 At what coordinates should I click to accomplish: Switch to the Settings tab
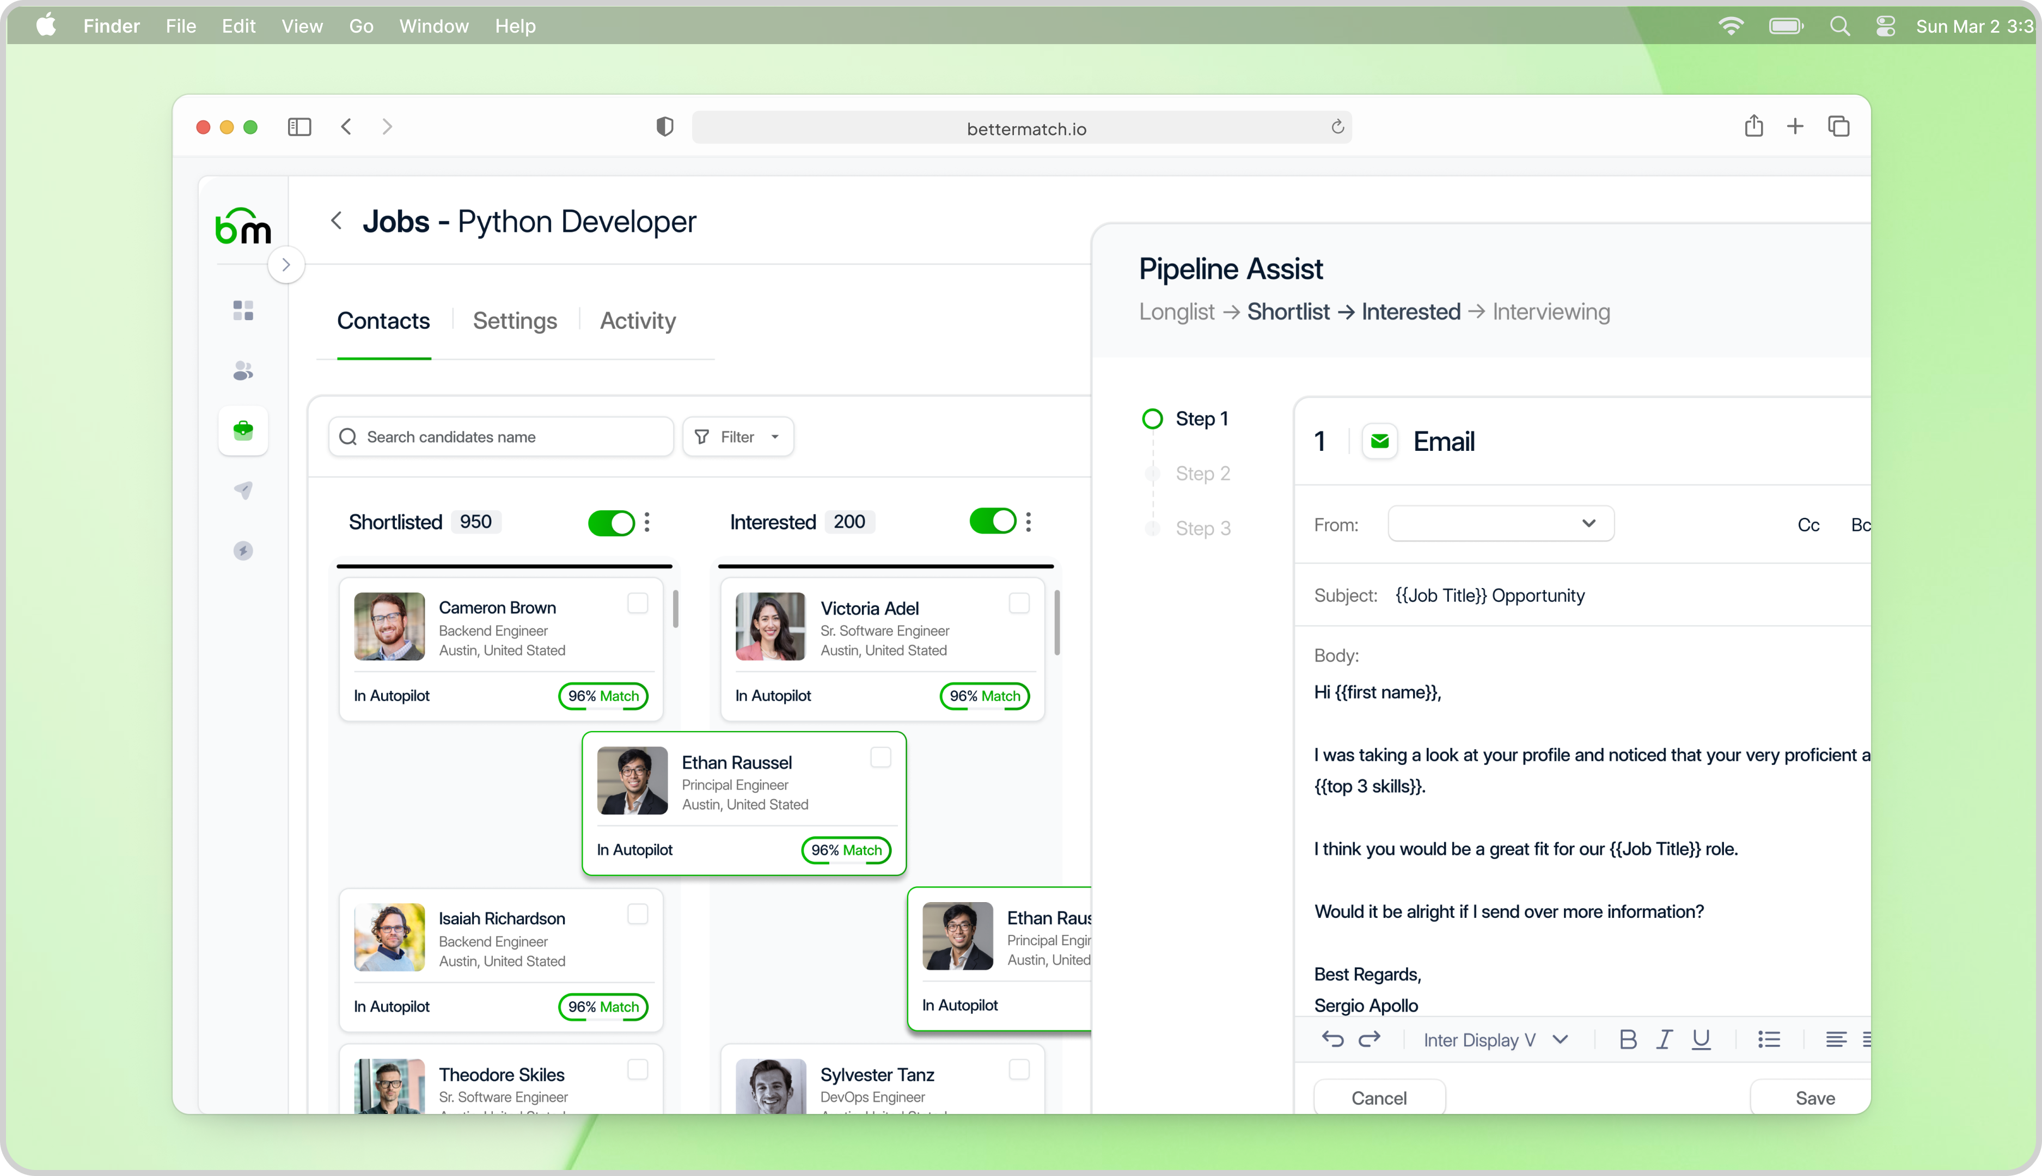coord(515,321)
